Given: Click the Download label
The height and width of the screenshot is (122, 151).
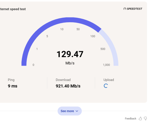Looking at the screenshot, I should [x=63, y=80].
